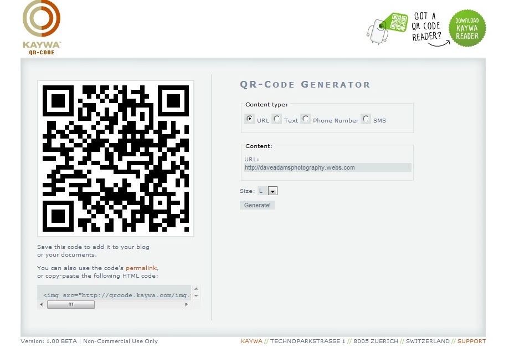Select the Text content type radio button

276,119
